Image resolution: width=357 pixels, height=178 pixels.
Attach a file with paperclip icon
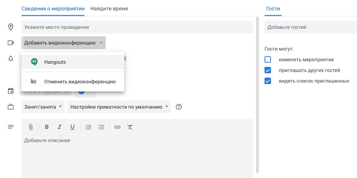pyautogui.click(x=31, y=127)
